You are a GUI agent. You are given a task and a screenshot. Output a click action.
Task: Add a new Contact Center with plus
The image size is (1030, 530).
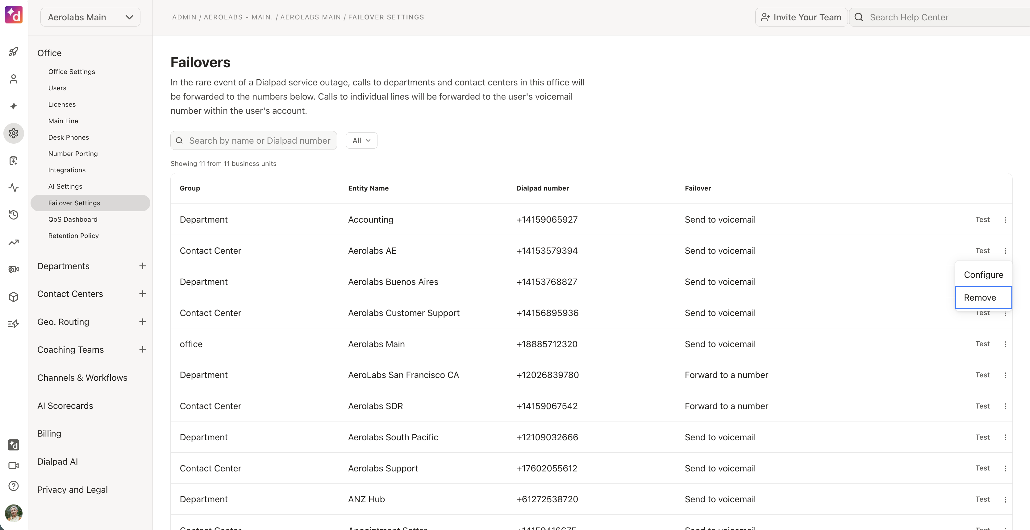click(x=142, y=294)
